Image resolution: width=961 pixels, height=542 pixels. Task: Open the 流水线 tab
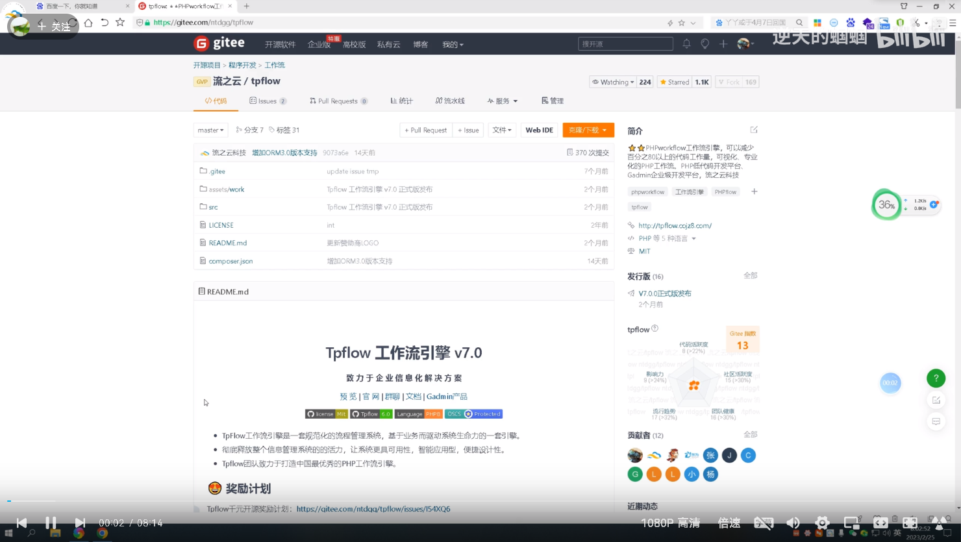pyautogui.click(x=450, y=101)
